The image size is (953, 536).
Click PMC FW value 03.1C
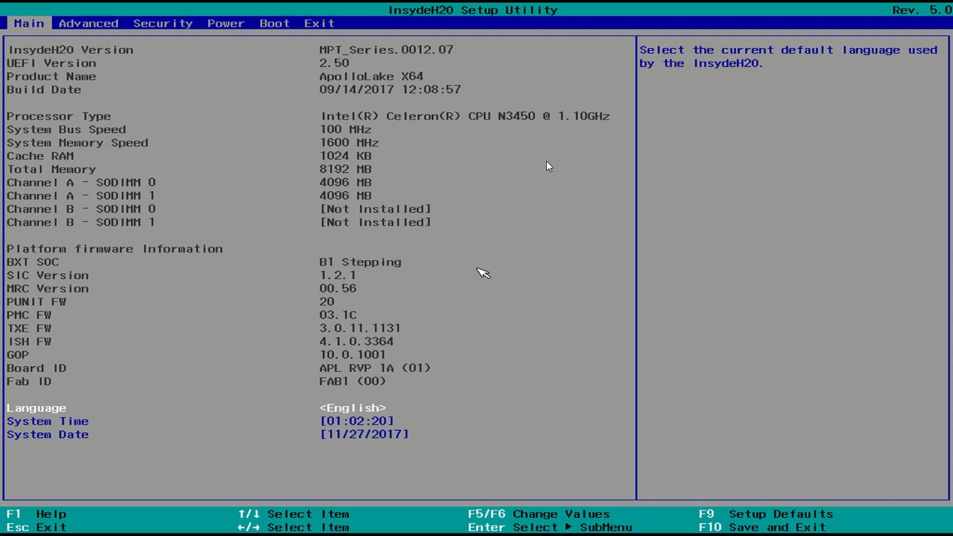click(x=338, y=315)
